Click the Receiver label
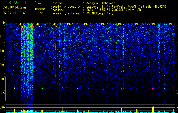 [57, 10]
